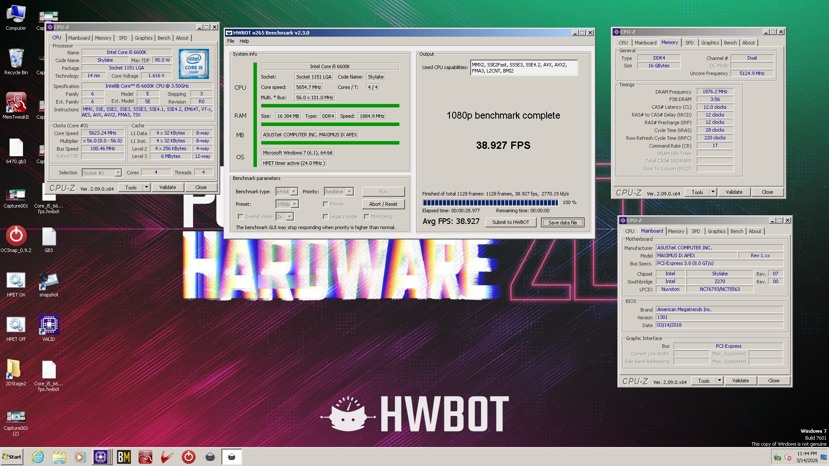Screen dimensions: 829x466
Task: Open the File menu in HWBOT x265
Action: pyautogui.click(x=231, y=41)
